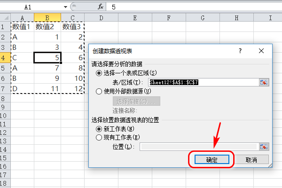Select column A header

[22, 18]
